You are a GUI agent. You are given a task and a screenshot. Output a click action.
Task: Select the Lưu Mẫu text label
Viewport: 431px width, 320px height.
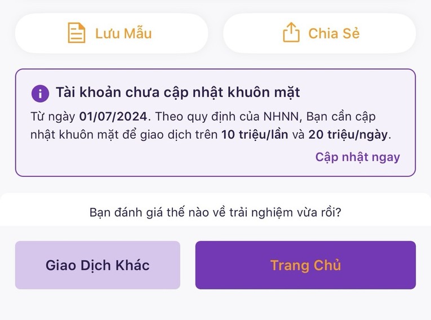(123, 33)
